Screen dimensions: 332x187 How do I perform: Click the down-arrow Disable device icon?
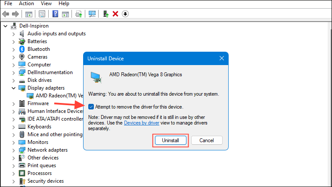pos(125,14)
